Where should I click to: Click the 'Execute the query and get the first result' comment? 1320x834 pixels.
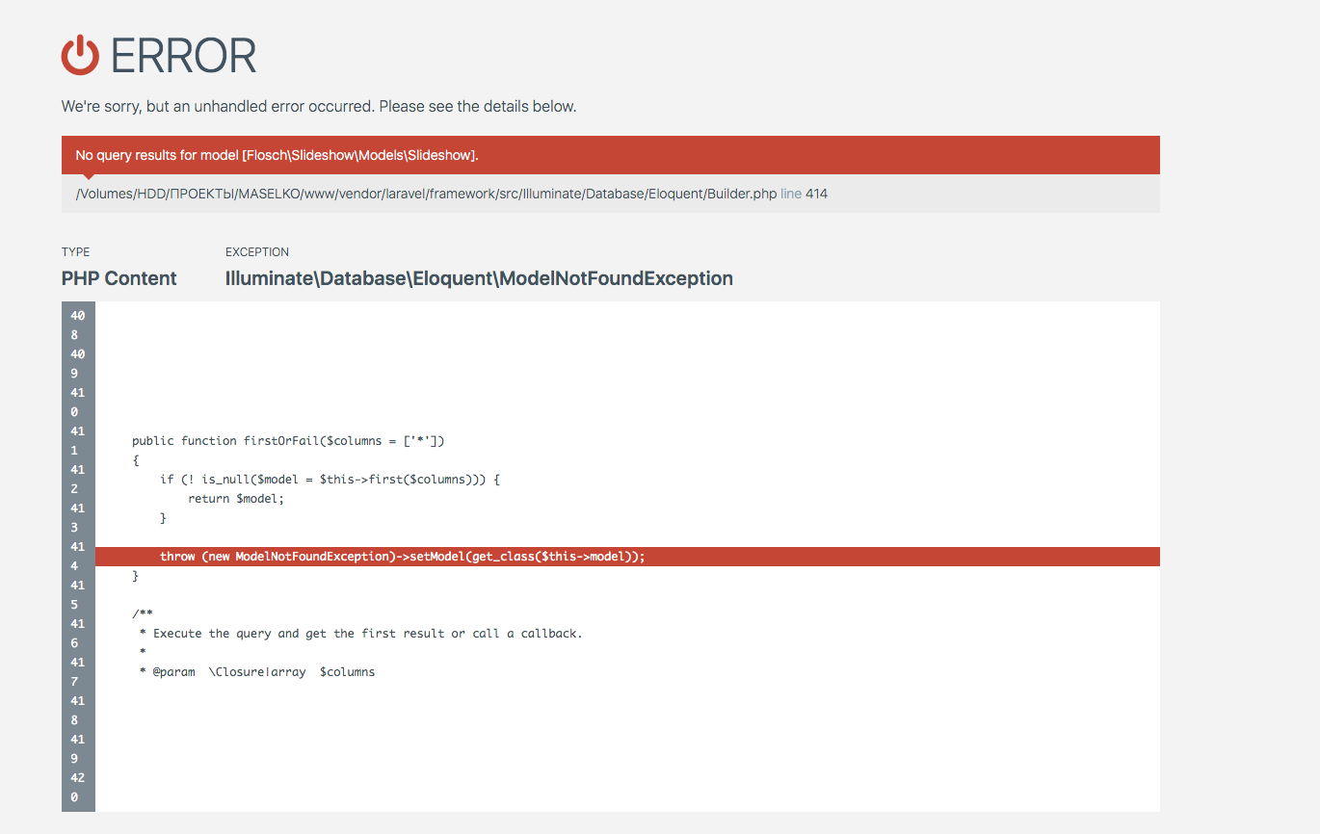[361, 634]
